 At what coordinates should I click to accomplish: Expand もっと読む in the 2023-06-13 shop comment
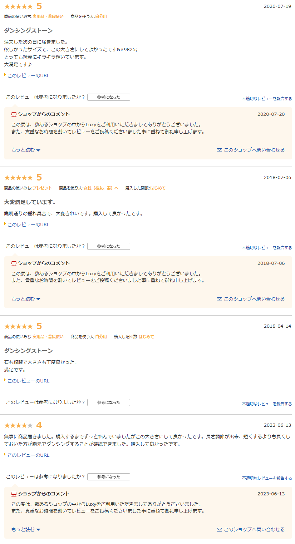point(26,530)
